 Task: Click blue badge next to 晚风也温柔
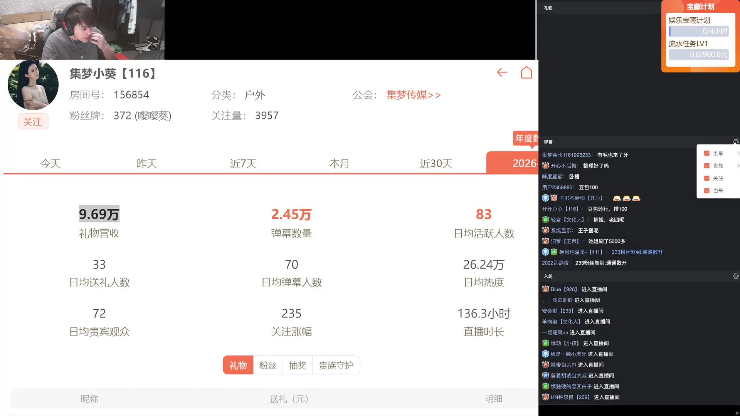545,252
